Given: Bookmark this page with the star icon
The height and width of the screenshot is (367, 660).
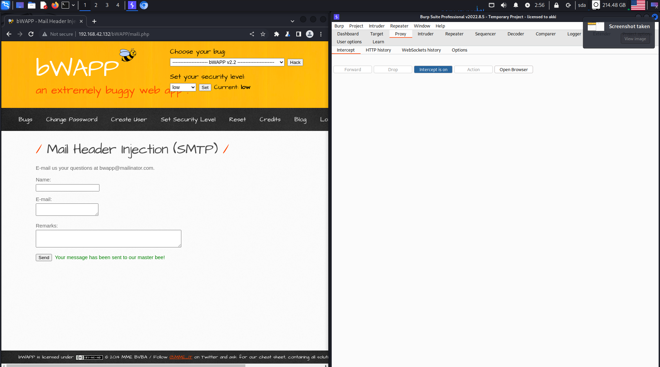Looking at the screenshot, I should [263, 34].
